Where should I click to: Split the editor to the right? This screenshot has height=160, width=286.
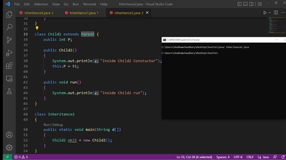276,12
